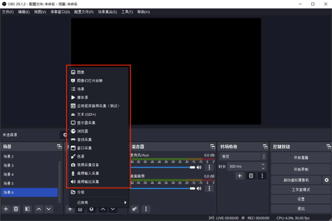The height and width of the screenshot is (221, 332).
Task: Select 场景 3 in the scenes list
Action: pos(9,165)
